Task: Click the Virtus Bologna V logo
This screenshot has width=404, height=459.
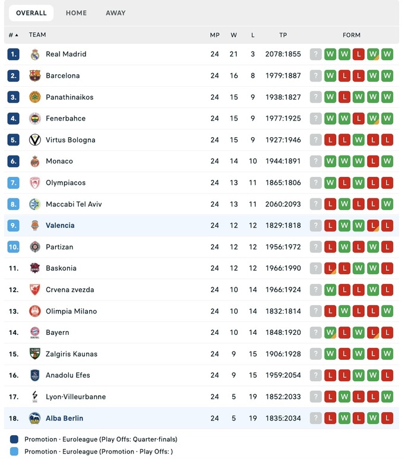Action: pos(34,140)
